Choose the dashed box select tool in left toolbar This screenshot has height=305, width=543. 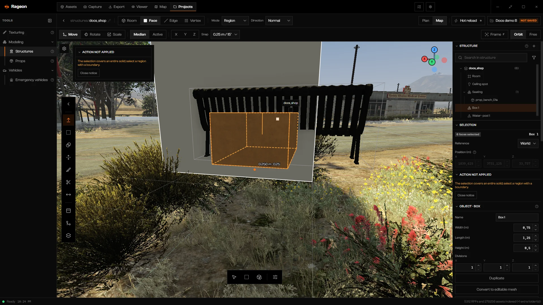68,132
